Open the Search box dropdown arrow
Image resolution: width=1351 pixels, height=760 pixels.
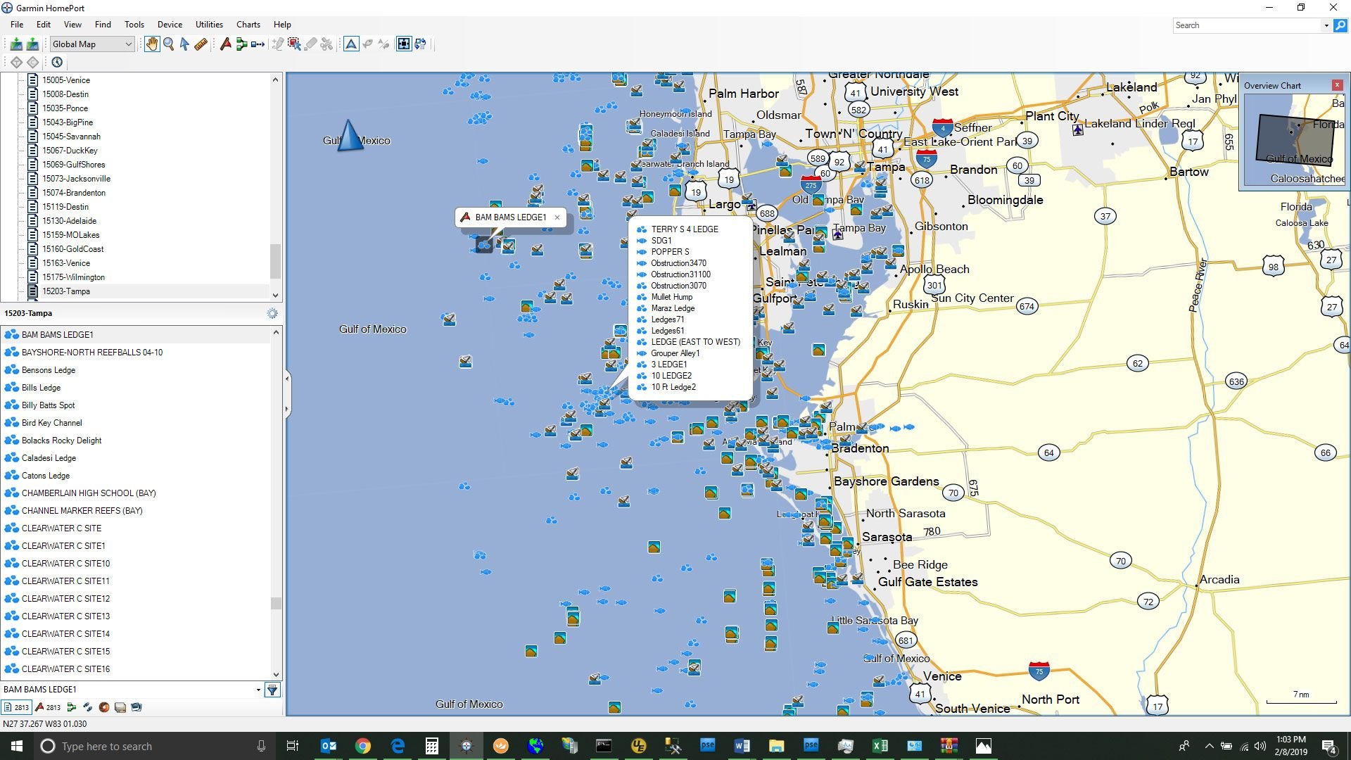[1326, 25]
